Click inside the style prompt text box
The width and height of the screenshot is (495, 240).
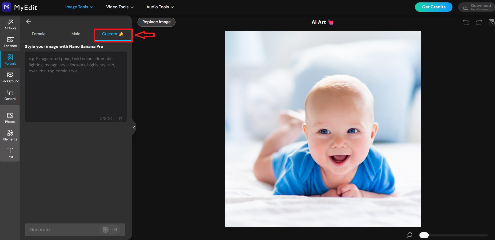pyautogui.click(x=76, y=87)
